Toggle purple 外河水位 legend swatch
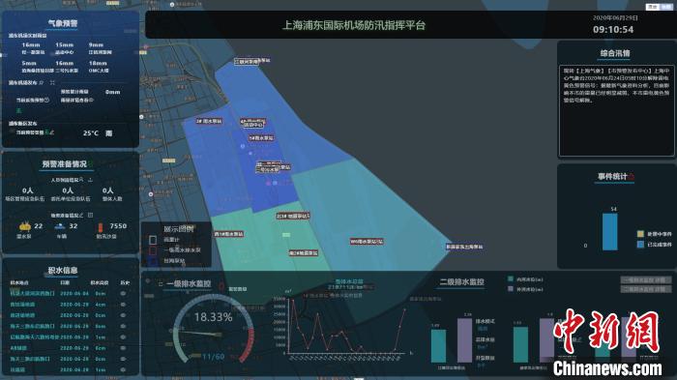The width and height of the screenshot is (677, 380). coord(511,289)
